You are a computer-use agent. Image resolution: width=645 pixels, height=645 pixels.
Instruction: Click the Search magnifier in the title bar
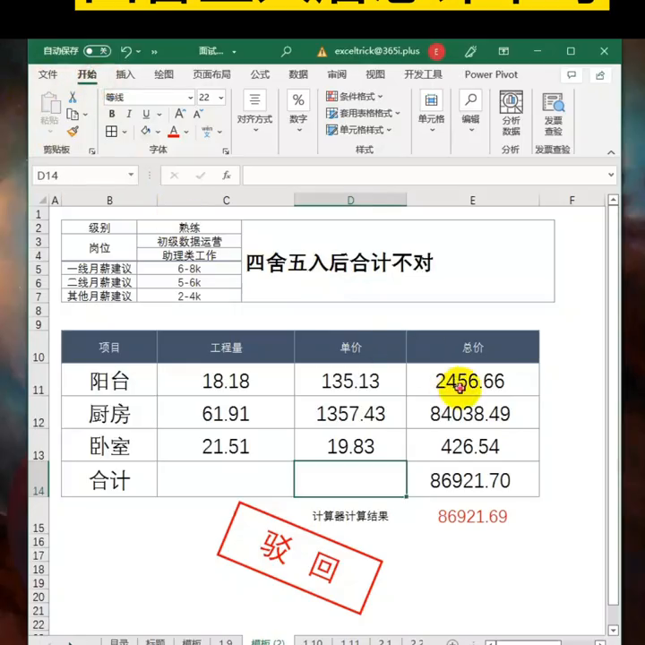point(287,51)
